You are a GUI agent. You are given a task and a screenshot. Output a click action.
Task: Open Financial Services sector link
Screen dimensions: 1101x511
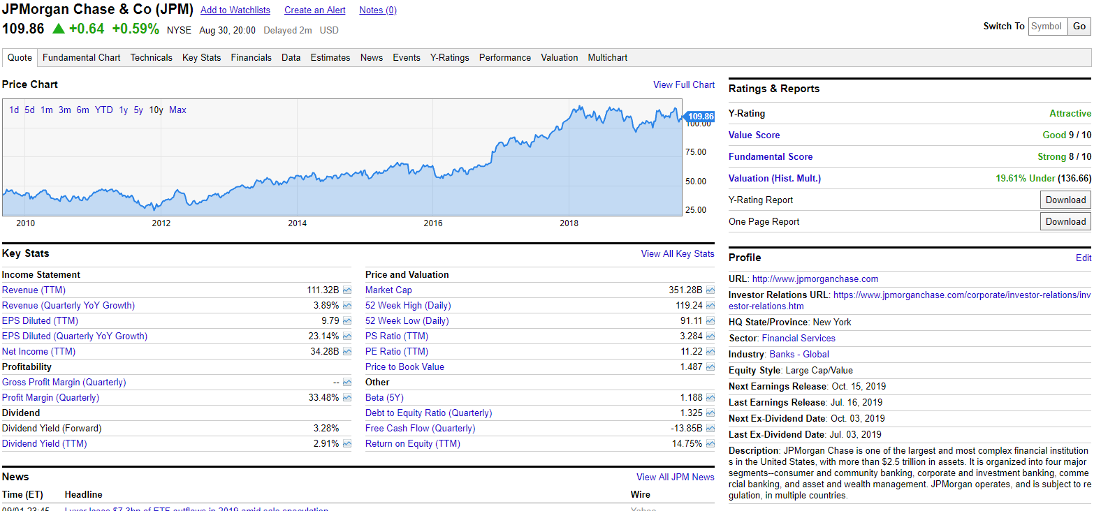tap(799, 339)
